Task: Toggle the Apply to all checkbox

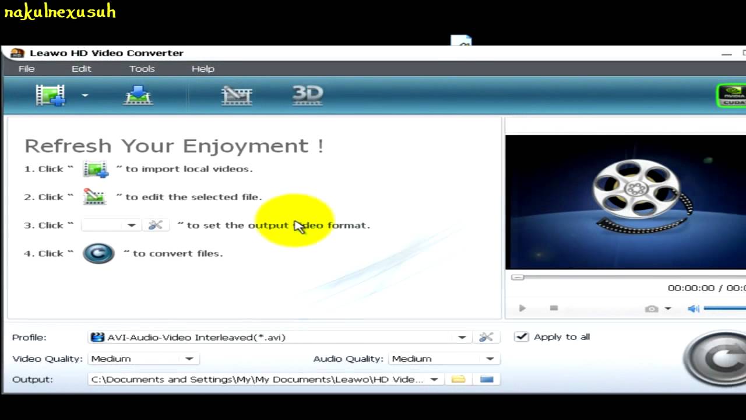Action: (x=522, y=337)
